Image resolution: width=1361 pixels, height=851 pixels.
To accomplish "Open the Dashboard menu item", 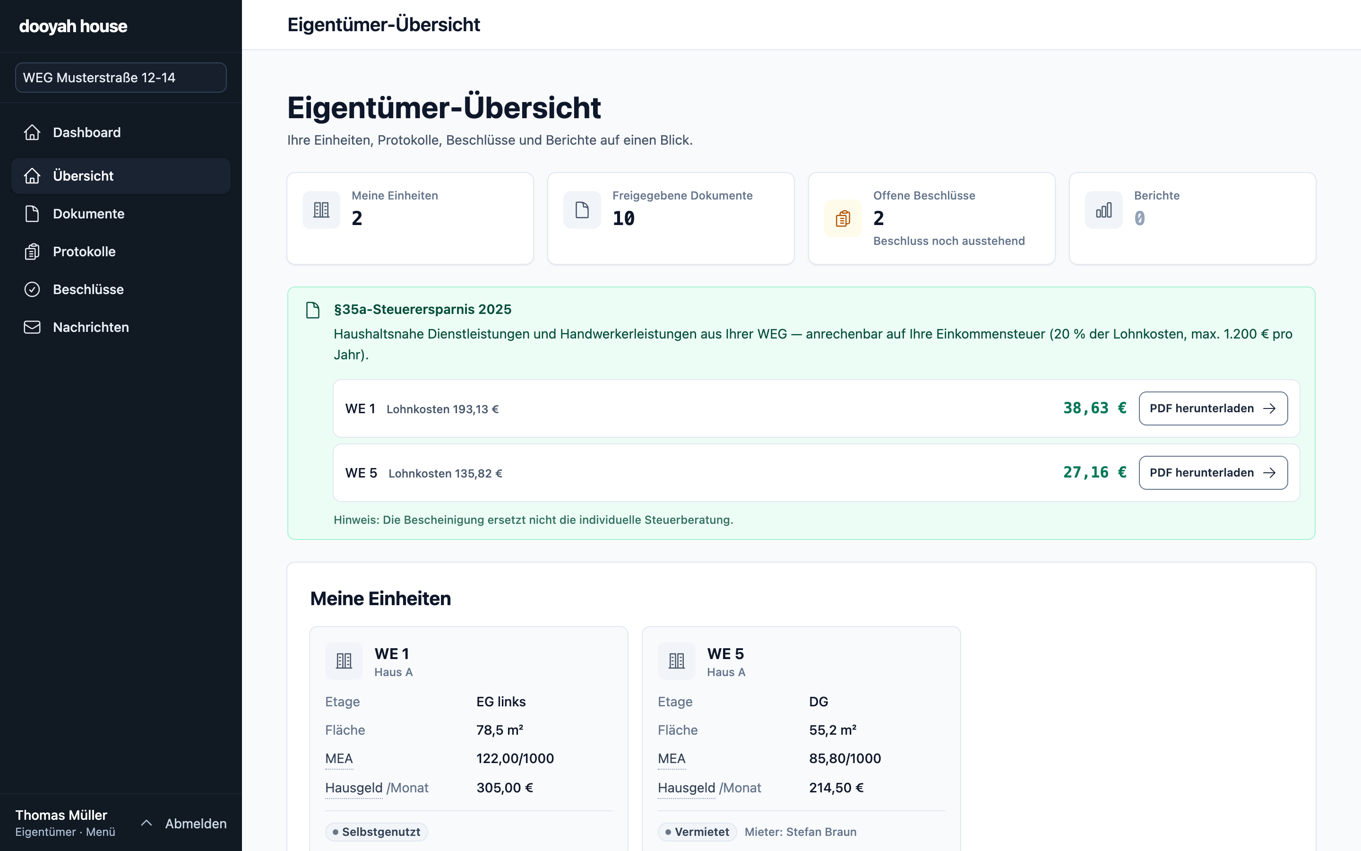I will point(121,132).
